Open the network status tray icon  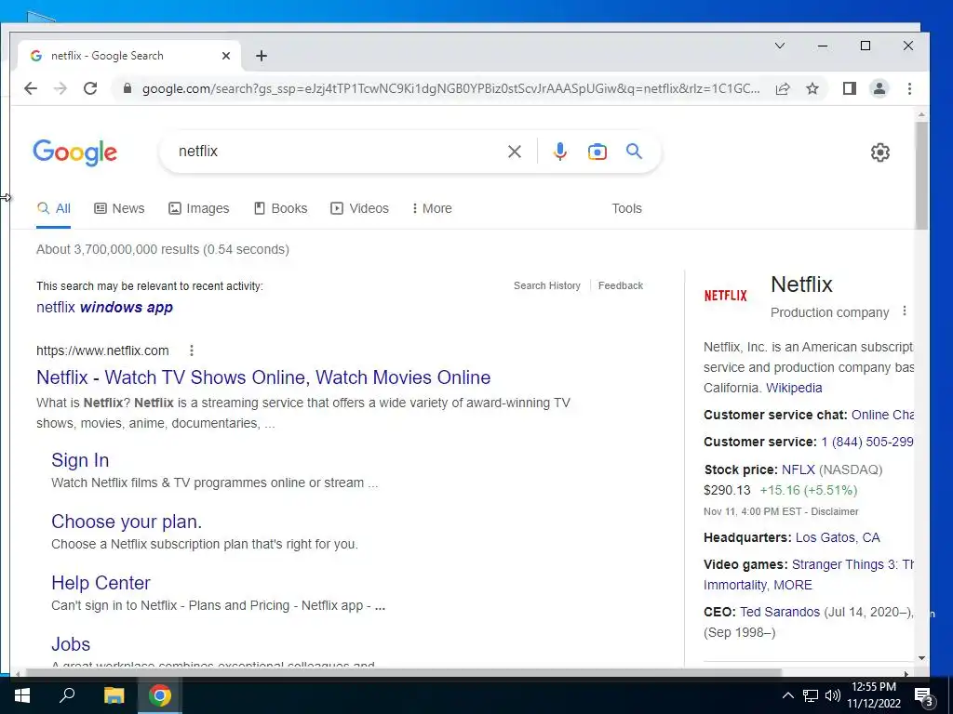coord(811,695)
